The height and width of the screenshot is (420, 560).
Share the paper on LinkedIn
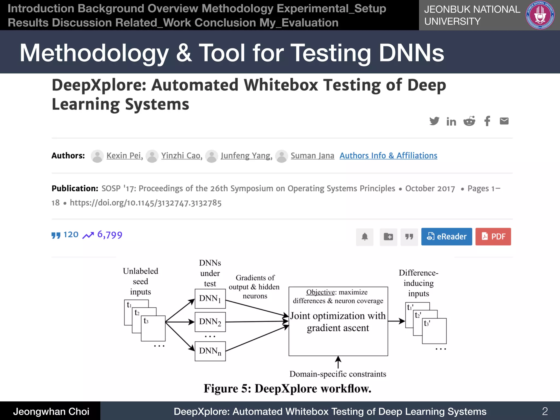tap(451, 121)
